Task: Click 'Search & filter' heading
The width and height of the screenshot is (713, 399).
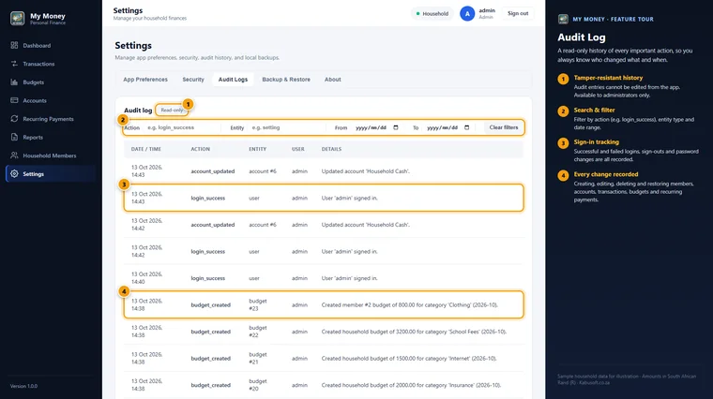Action: coord(594,110)
